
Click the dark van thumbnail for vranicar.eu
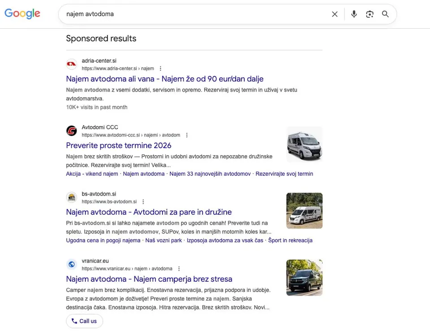coord(305,278)
